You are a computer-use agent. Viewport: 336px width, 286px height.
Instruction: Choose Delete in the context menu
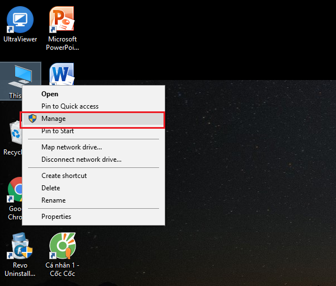click(x=94, y=188)
